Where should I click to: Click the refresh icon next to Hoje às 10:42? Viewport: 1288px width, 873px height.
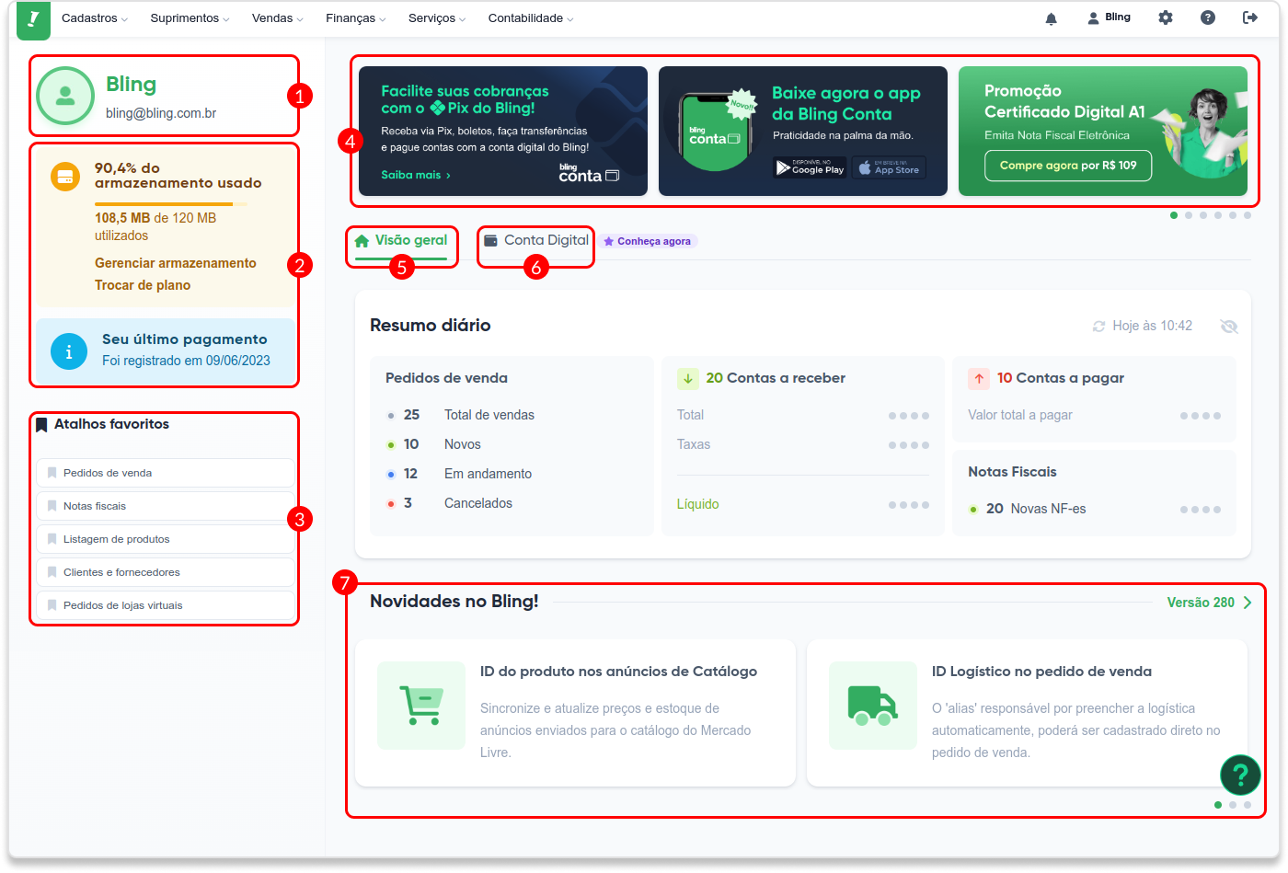point(1098,327)
